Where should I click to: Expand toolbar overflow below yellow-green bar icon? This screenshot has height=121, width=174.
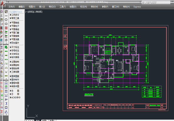pyautogui.click(x=6, y=79)
